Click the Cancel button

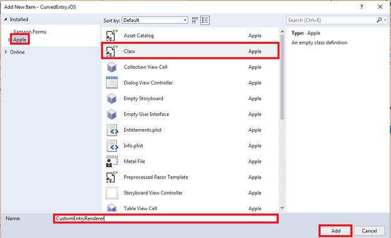(x=369, y=230)
